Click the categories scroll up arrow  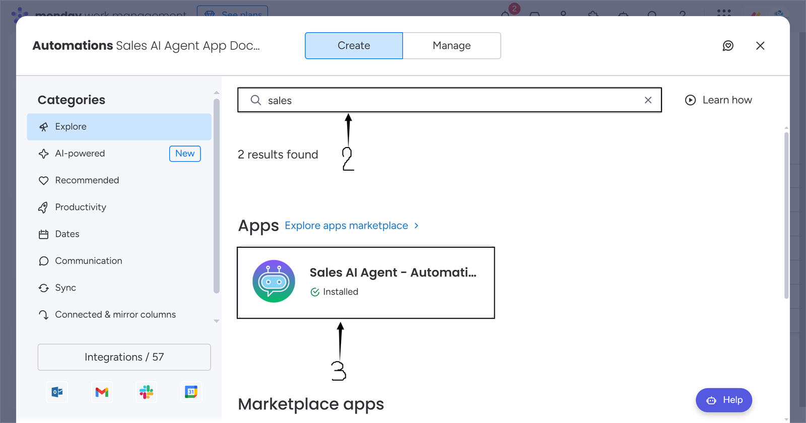click(x=217, y=93)
